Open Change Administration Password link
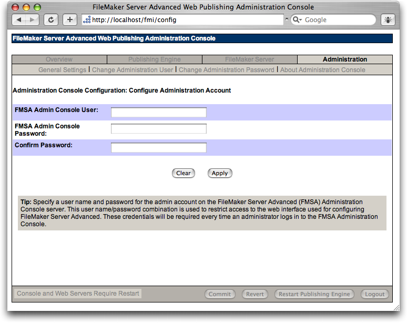407x323 pixels. [x=226, y=70]
